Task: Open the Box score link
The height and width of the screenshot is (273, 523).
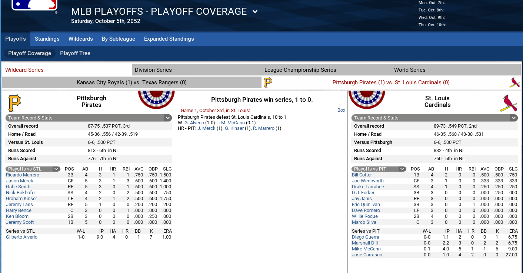Action: tap(341, 110)
